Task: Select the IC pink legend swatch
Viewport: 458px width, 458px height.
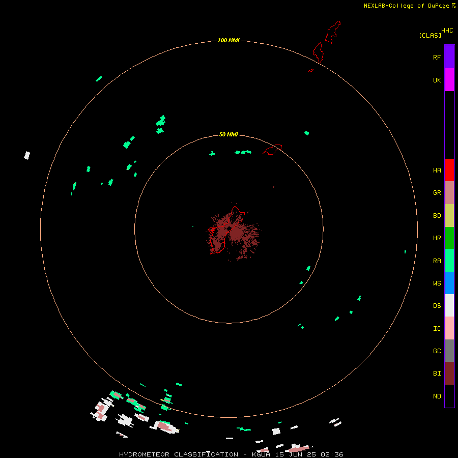Action: pyautogui.click(x=449, y=328)
